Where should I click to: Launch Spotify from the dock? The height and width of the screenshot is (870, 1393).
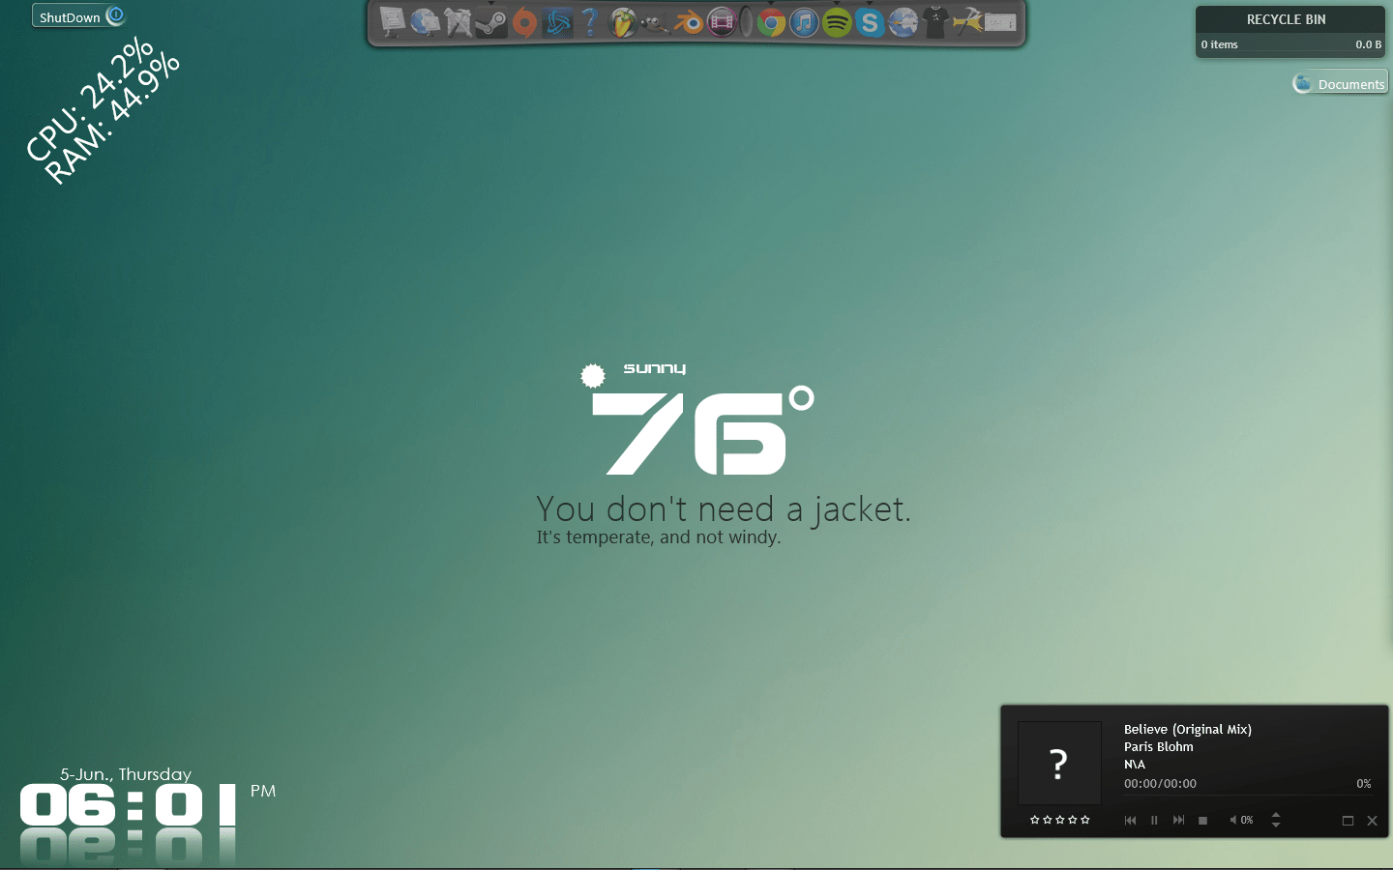pyautogui.click(x=836, y=21)
